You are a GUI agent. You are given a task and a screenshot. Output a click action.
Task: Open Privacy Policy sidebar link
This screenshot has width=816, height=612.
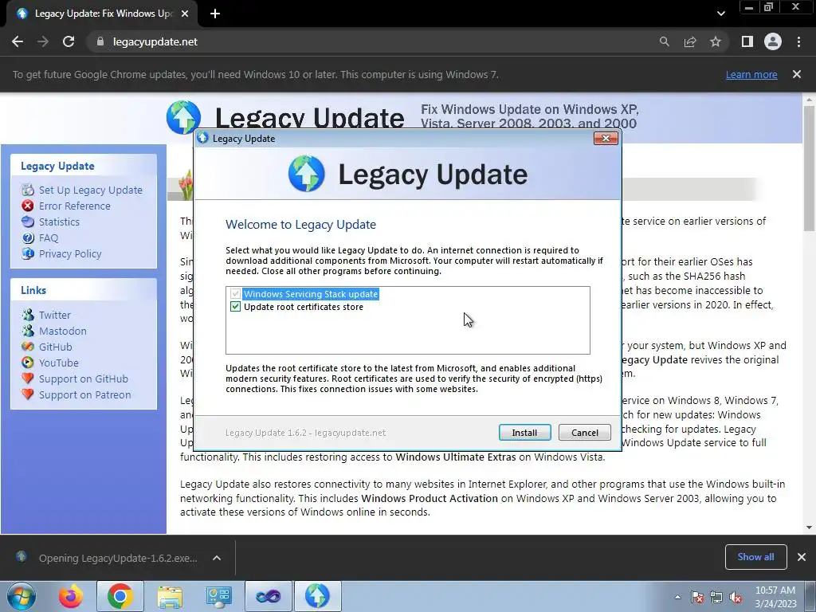point(70,253)
